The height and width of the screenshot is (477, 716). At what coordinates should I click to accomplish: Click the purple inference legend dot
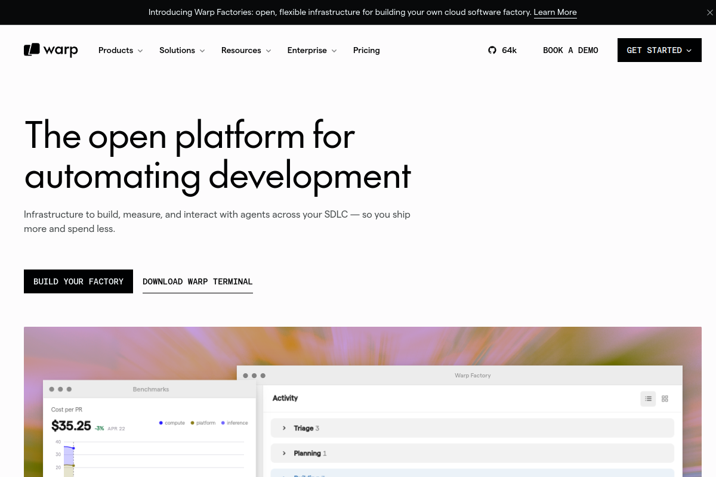(223, 423)
